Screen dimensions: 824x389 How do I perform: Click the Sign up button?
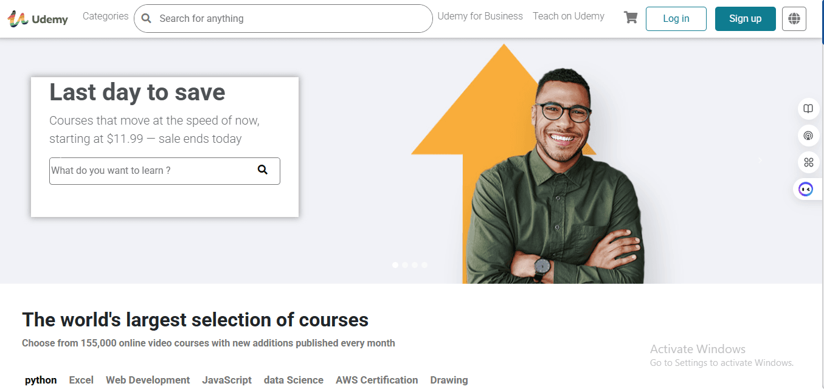click(745, 18)
